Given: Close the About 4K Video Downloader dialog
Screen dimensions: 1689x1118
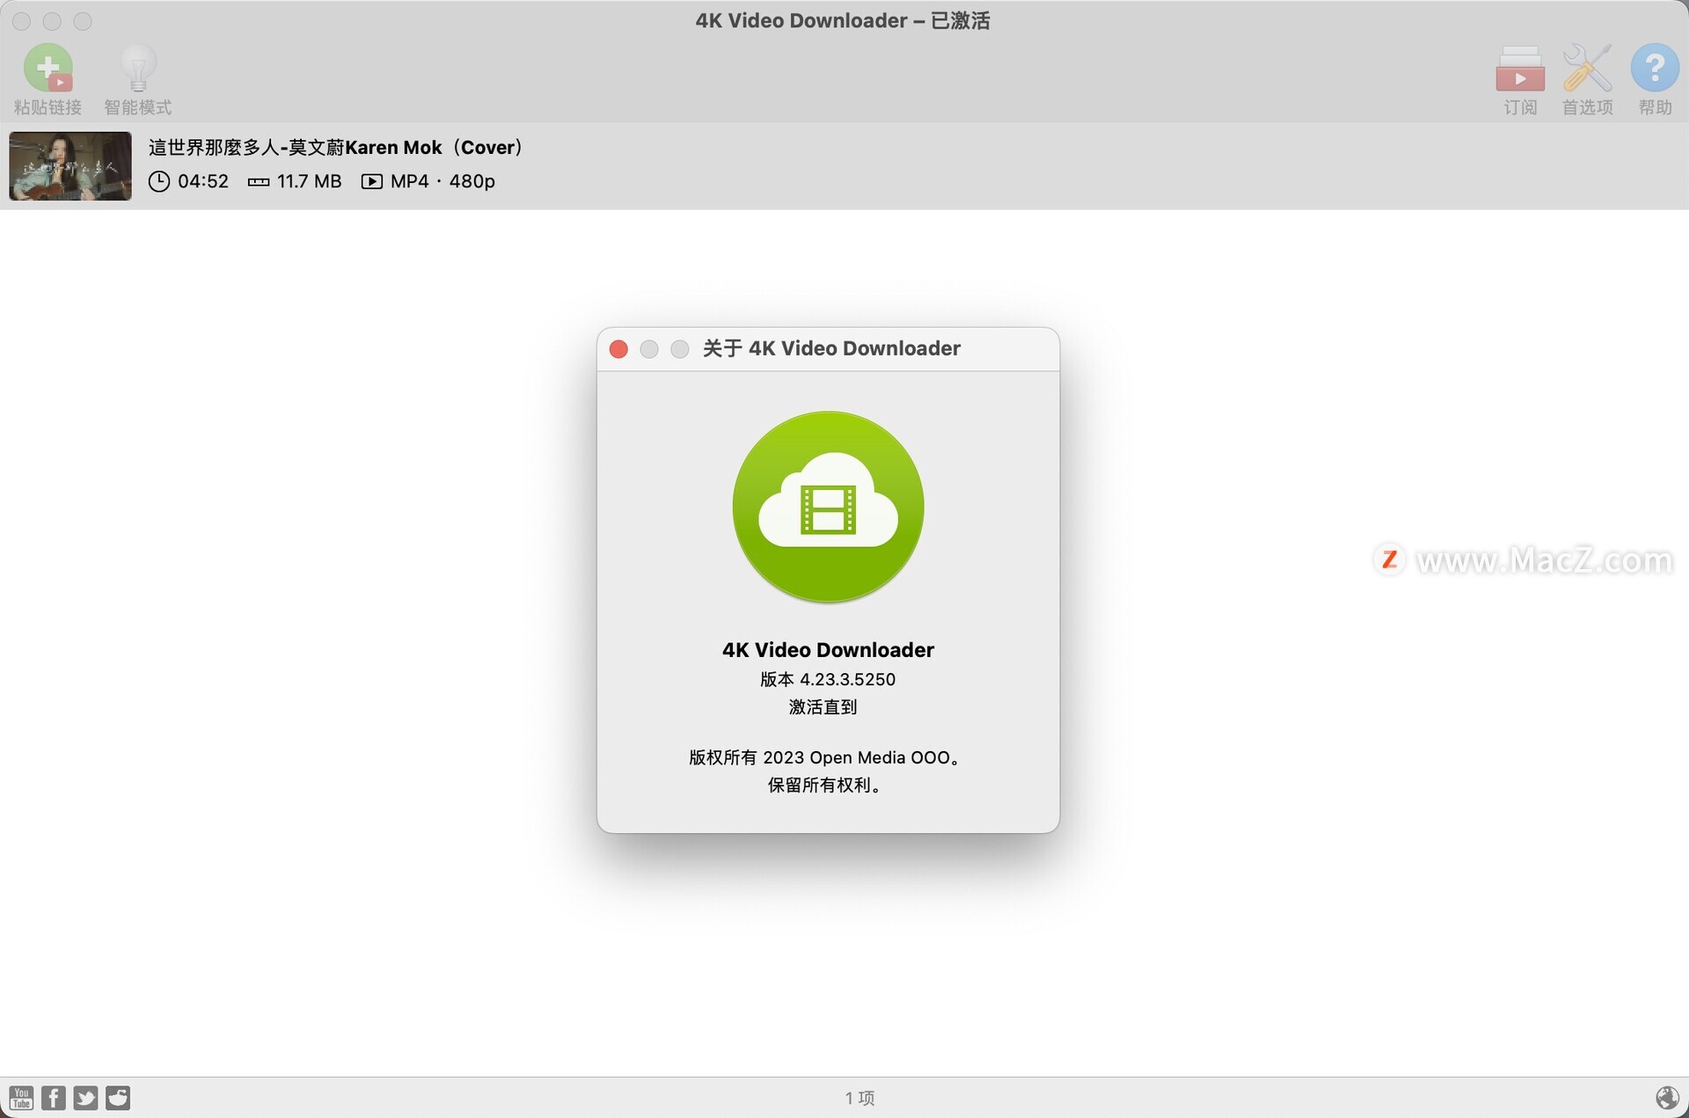Looking at the screenshot, I should pyautogui.click(x=618, y=349).
